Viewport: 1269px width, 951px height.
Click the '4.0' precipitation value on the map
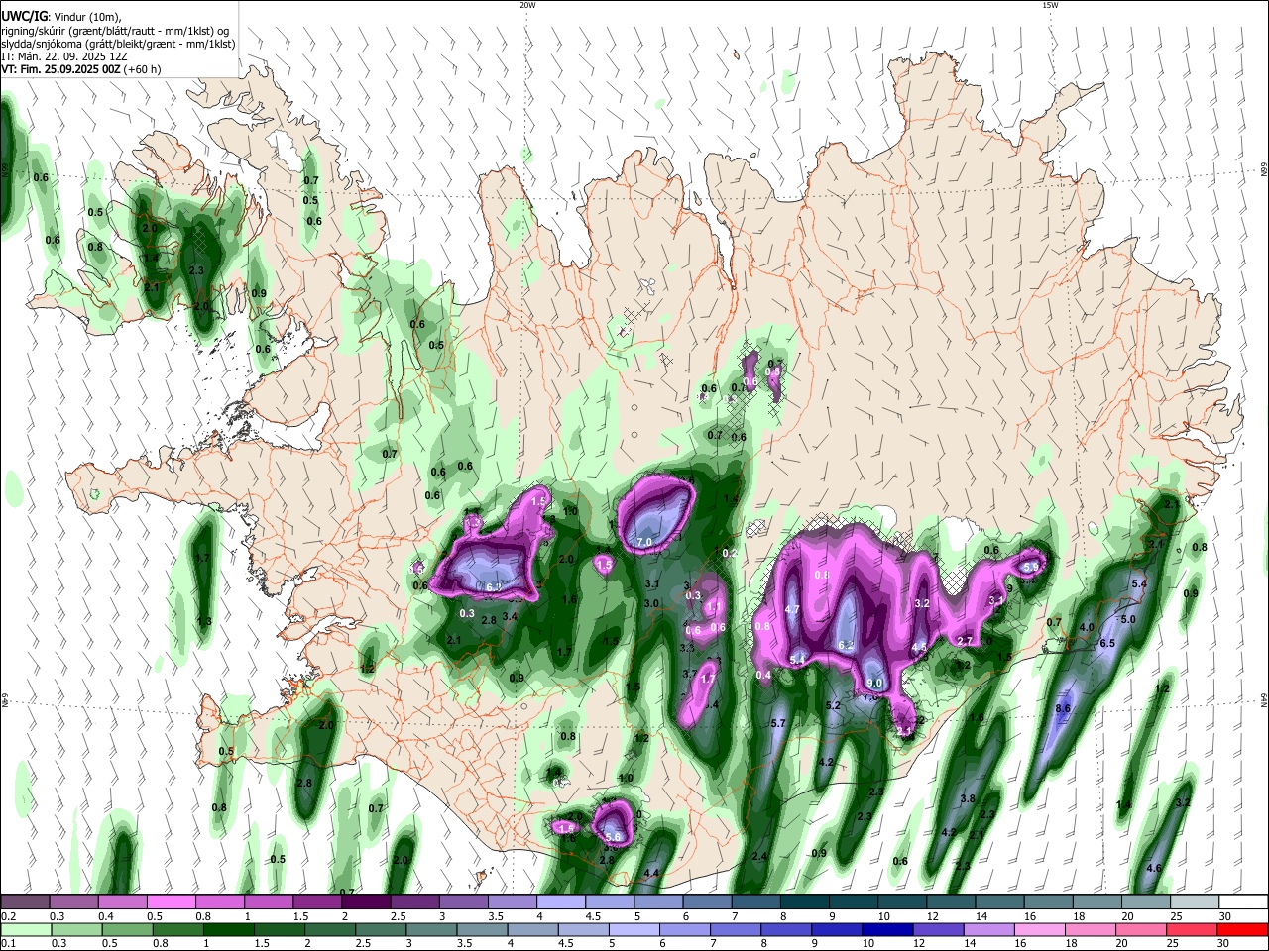(x=1087, y=628)
